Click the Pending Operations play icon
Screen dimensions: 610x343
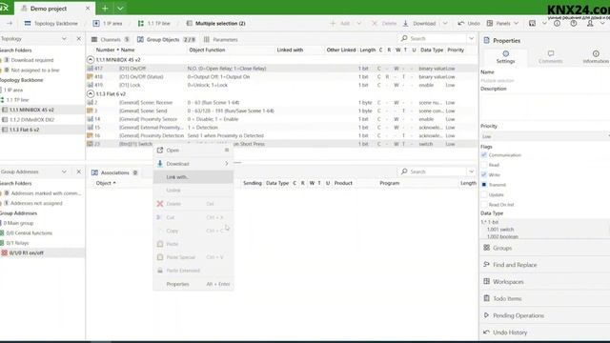[x=486, y=315]
